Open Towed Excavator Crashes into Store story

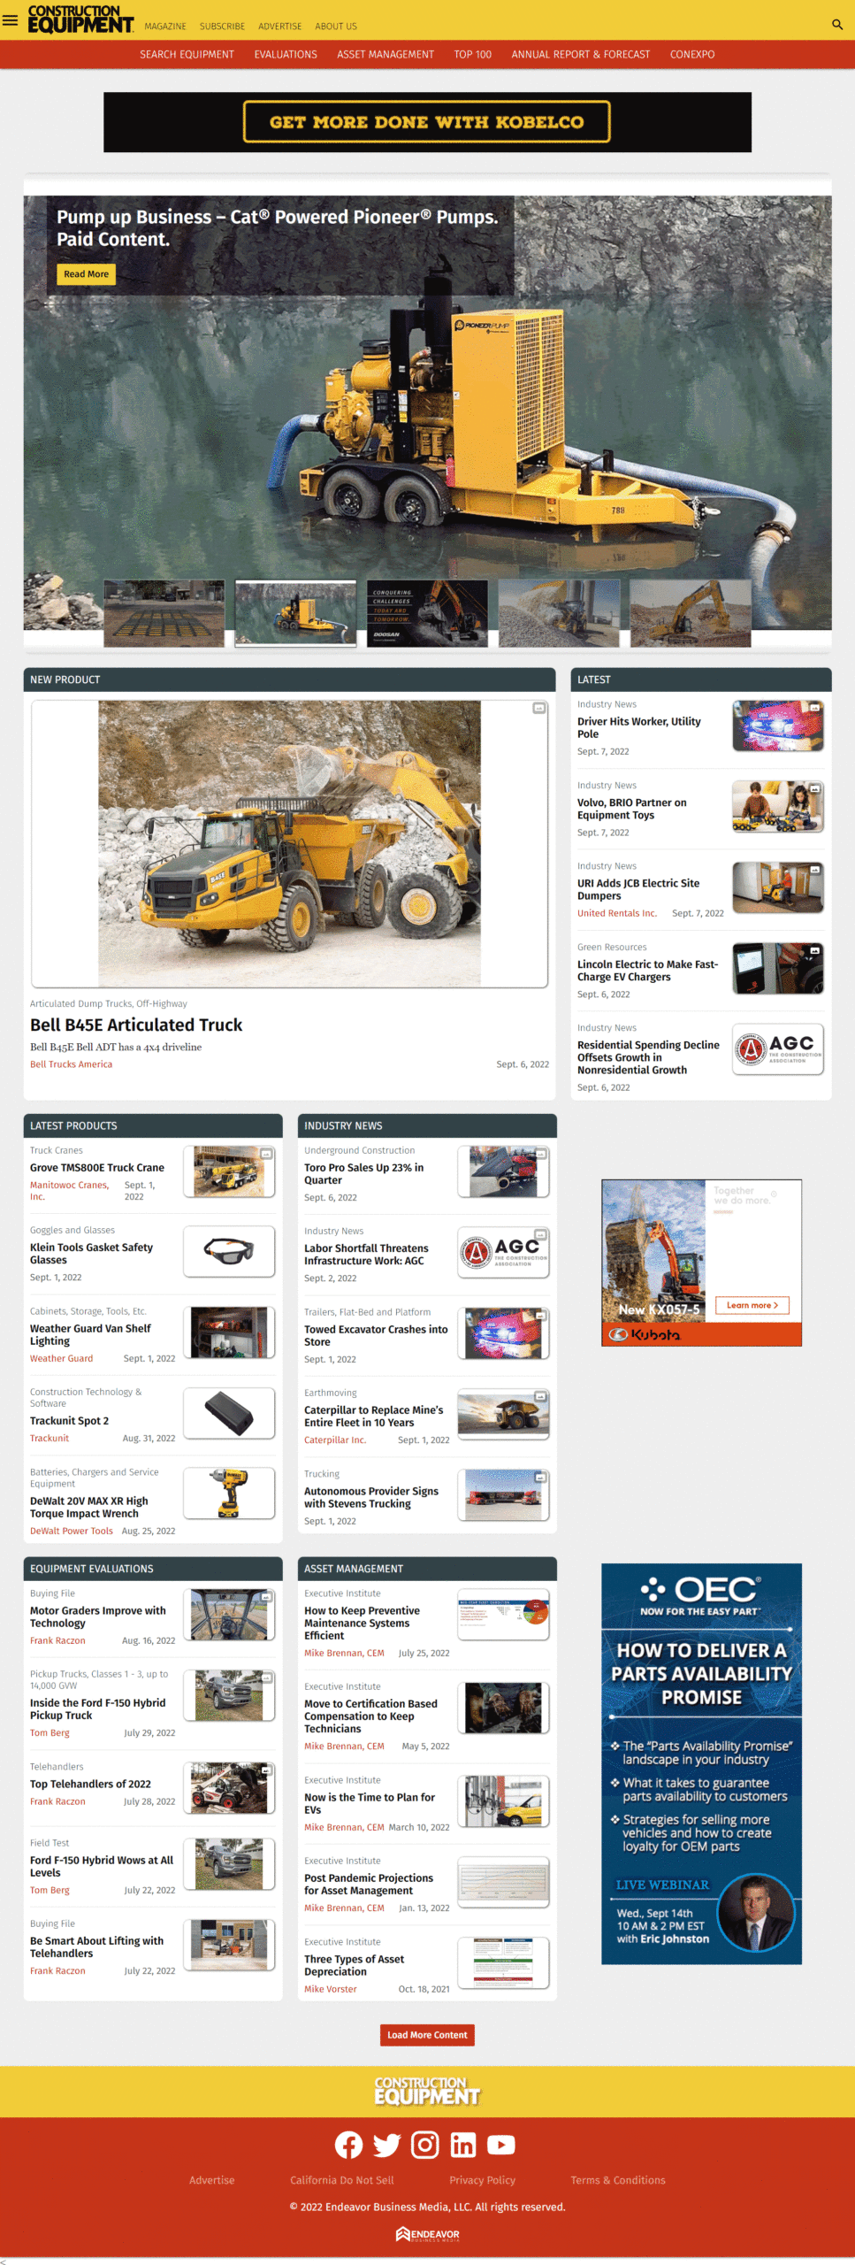376,1335
